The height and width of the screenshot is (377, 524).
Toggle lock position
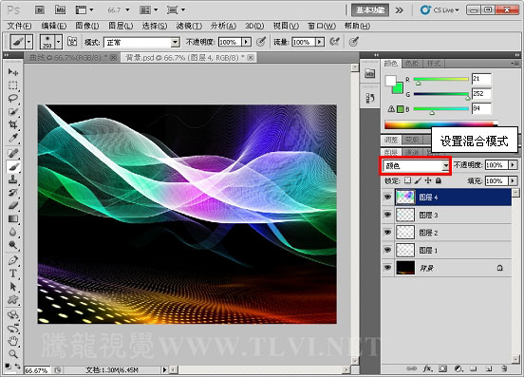tap(428, 180)
